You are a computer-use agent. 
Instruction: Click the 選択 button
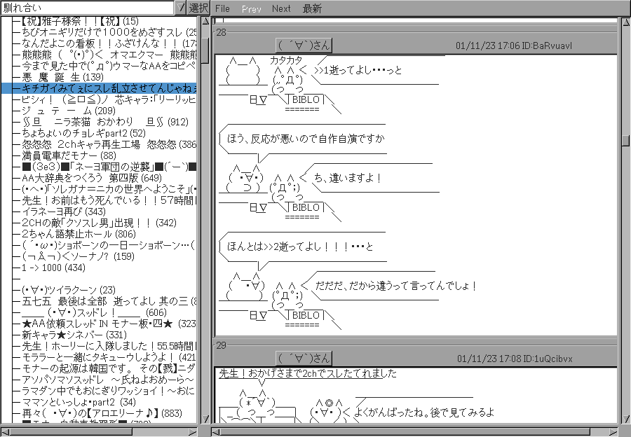click(199, 8)
